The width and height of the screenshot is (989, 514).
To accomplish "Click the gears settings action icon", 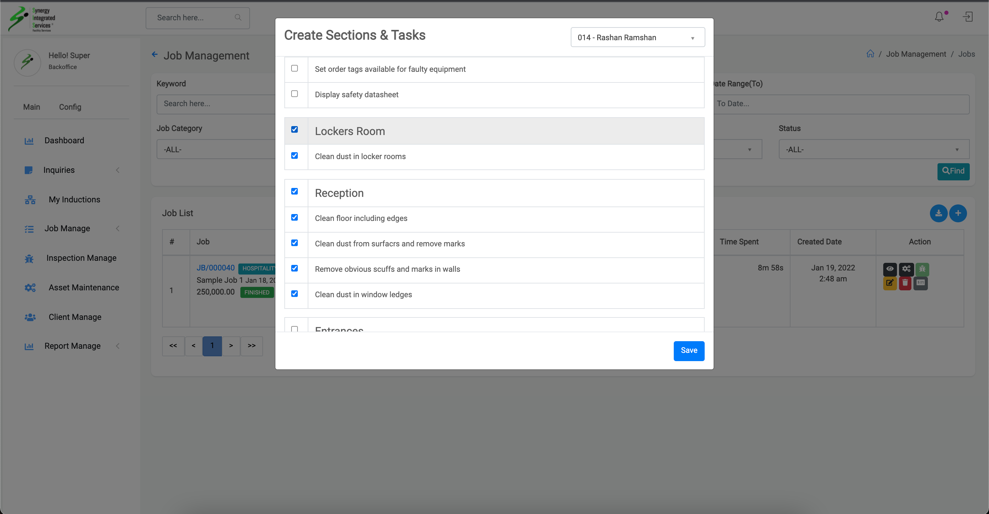I will click(x=906, y=269).
